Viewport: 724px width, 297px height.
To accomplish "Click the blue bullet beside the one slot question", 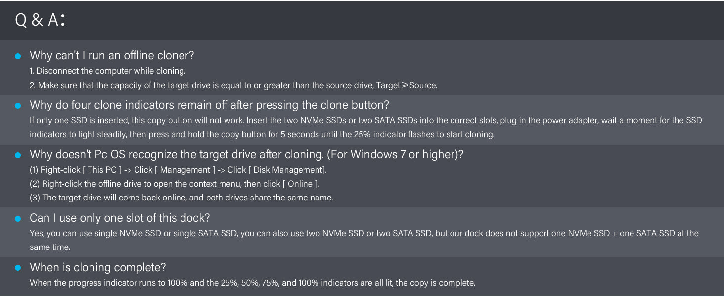I will (18, 218).
